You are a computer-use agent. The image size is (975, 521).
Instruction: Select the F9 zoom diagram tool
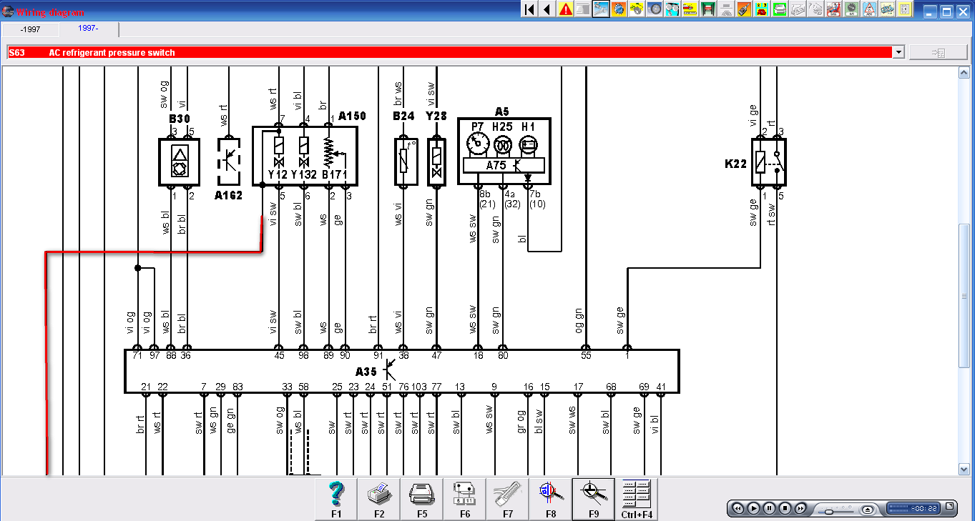(593, 498)
